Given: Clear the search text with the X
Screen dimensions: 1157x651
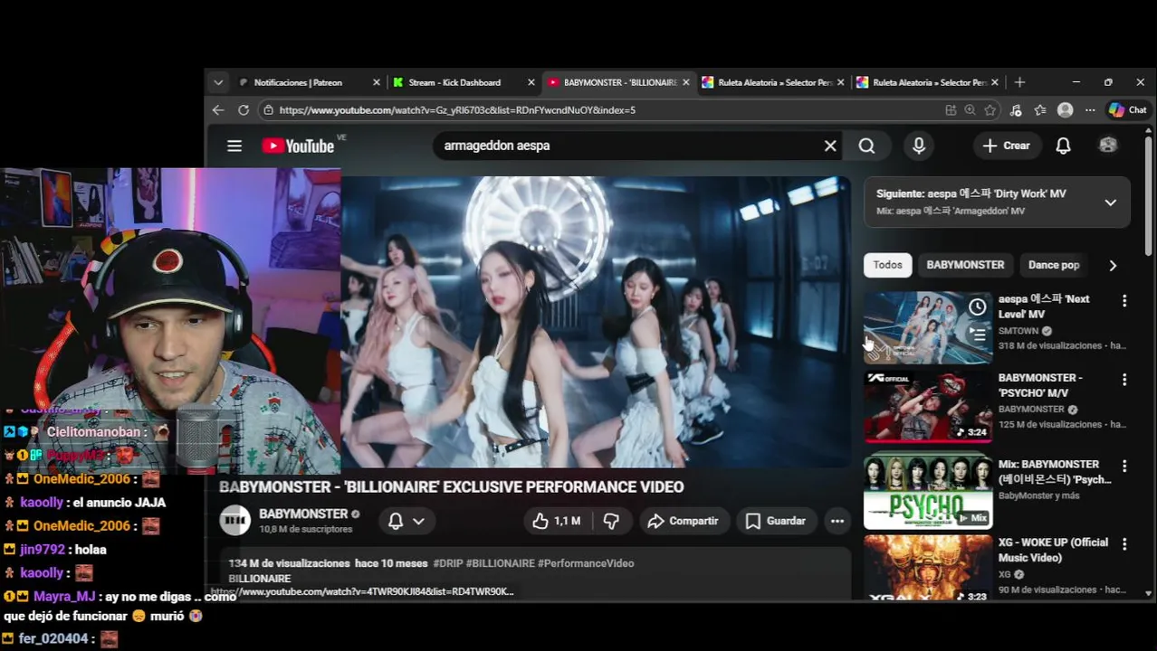Looking at the screenshot, I should tap(830, 146).
